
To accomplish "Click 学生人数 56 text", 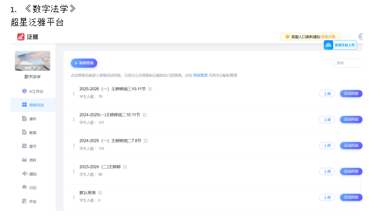I will [x=91, y=174].
